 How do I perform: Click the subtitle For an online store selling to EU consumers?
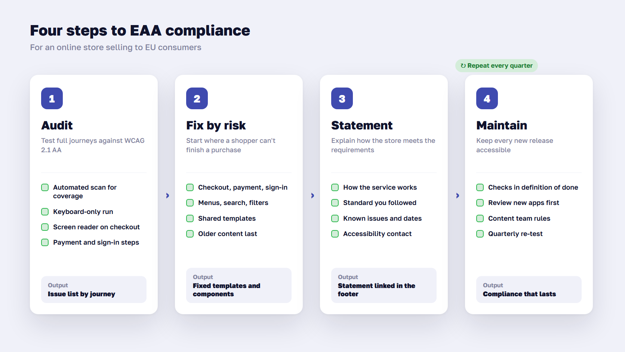tap(116, 48)
